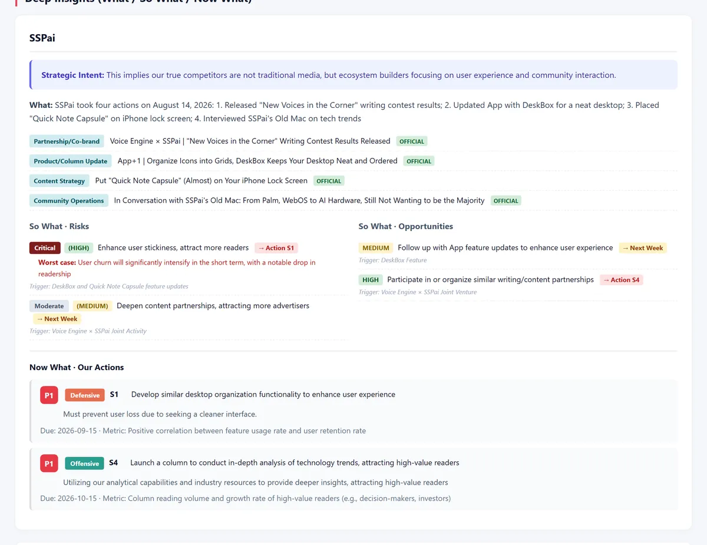707x545 pixels.
Task: Click Enhance user stickiness risk text
Action: tap(173, 248)
